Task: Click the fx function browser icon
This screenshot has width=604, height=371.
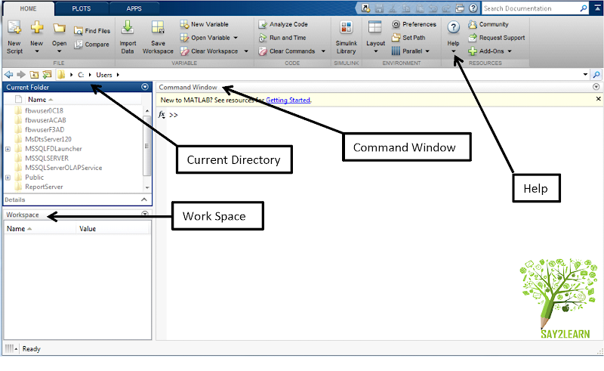Action: [162, 115]
